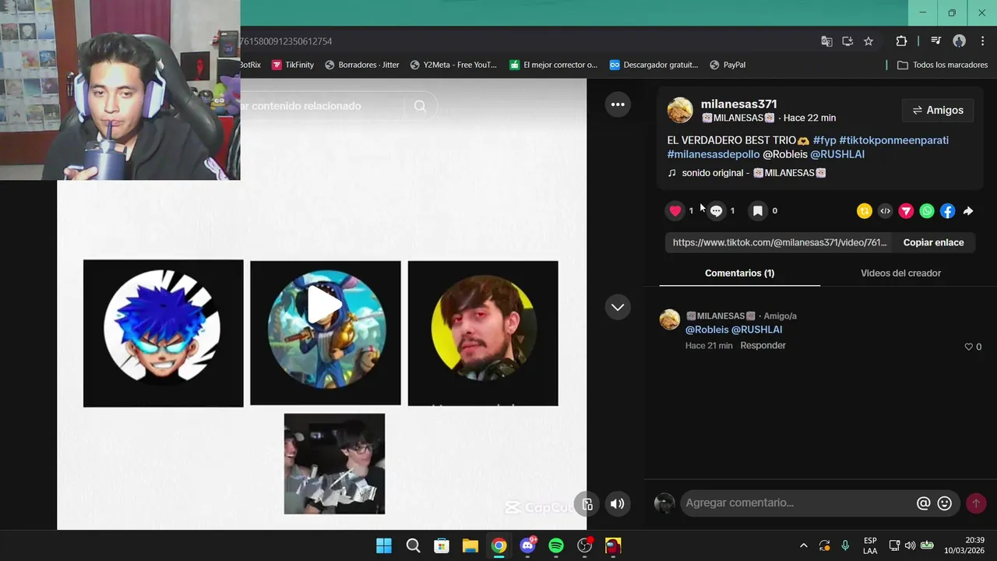Click Responder under the comment
Screen dimensions: 997x561
(763, 345)
